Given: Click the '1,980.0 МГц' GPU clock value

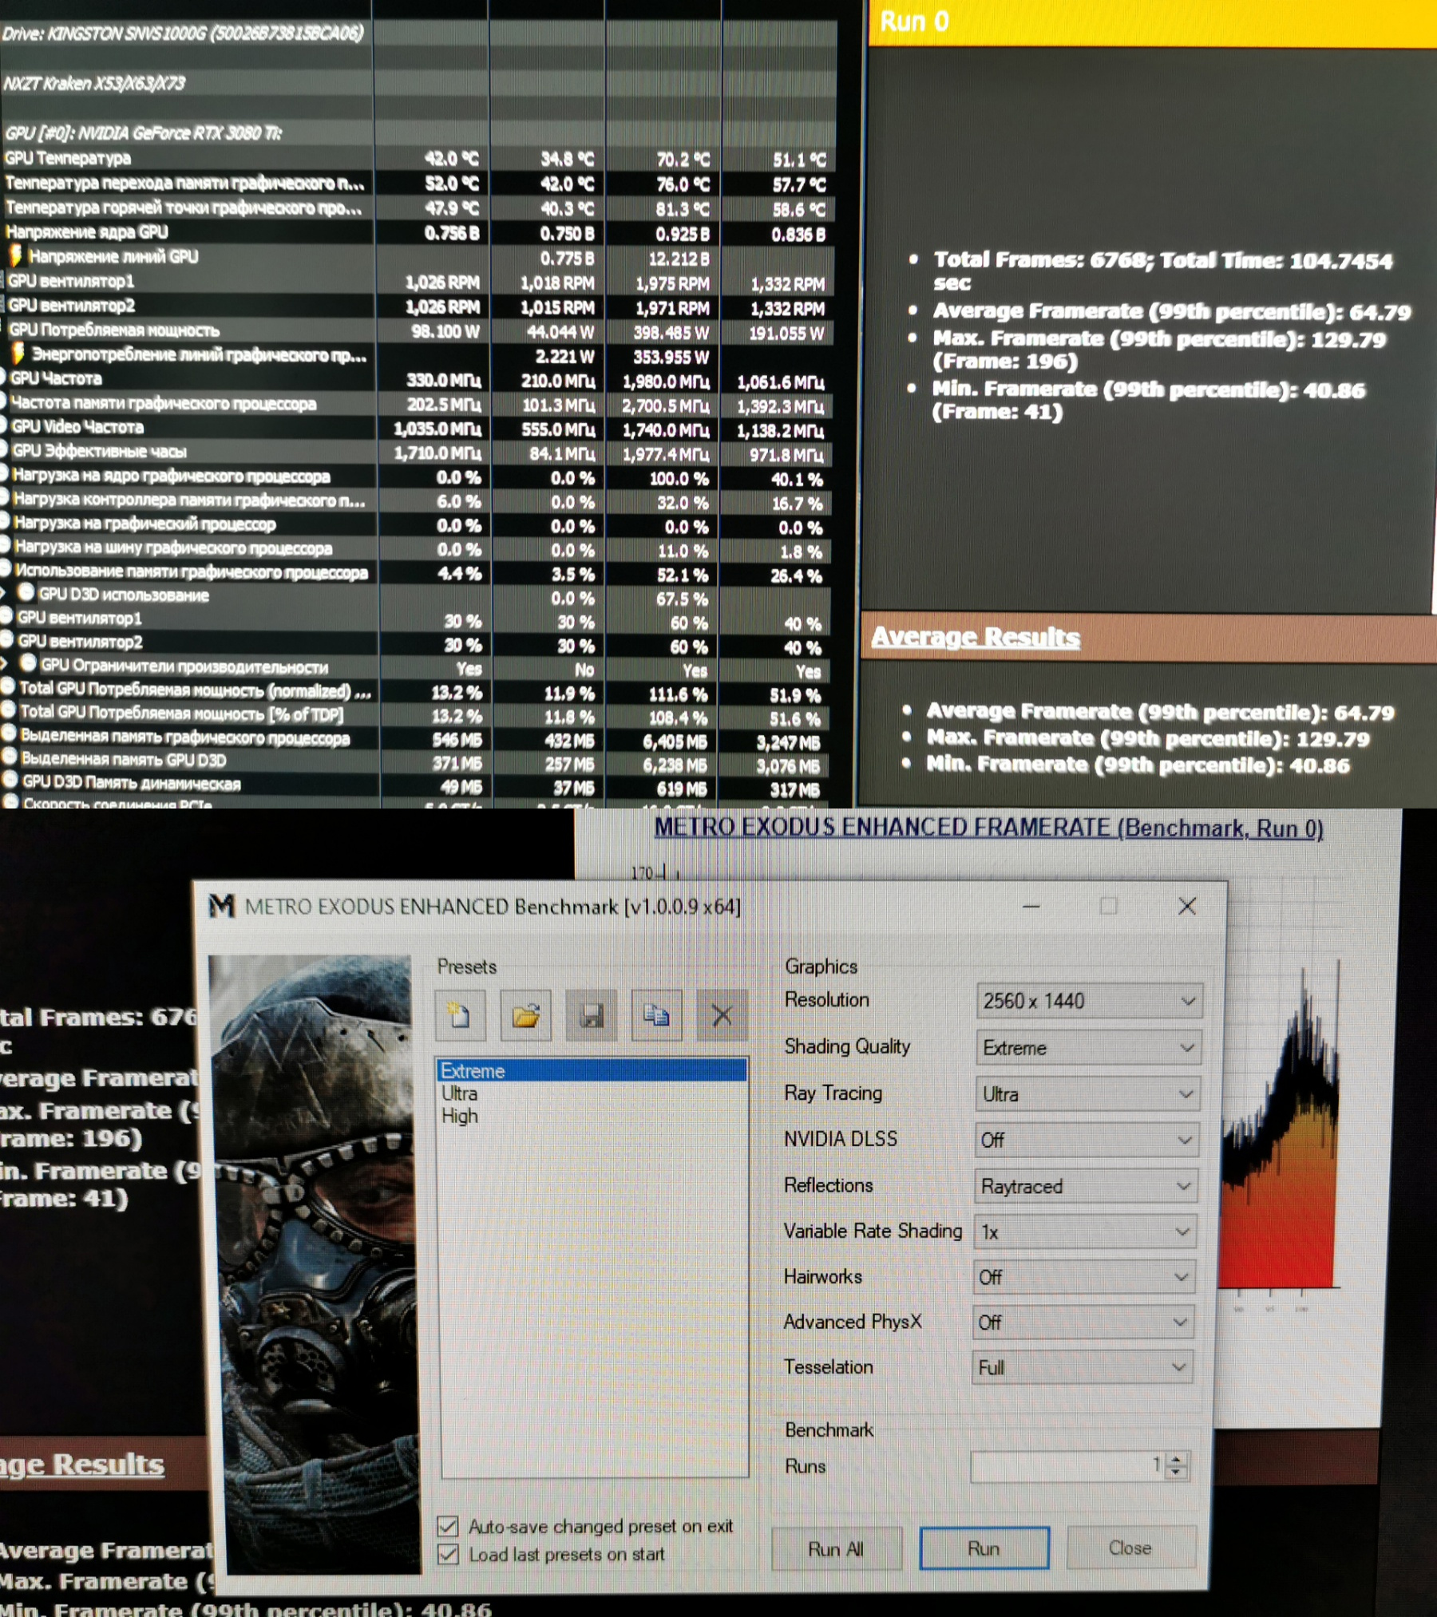Looking at the screenshot, I should point(667,382).
